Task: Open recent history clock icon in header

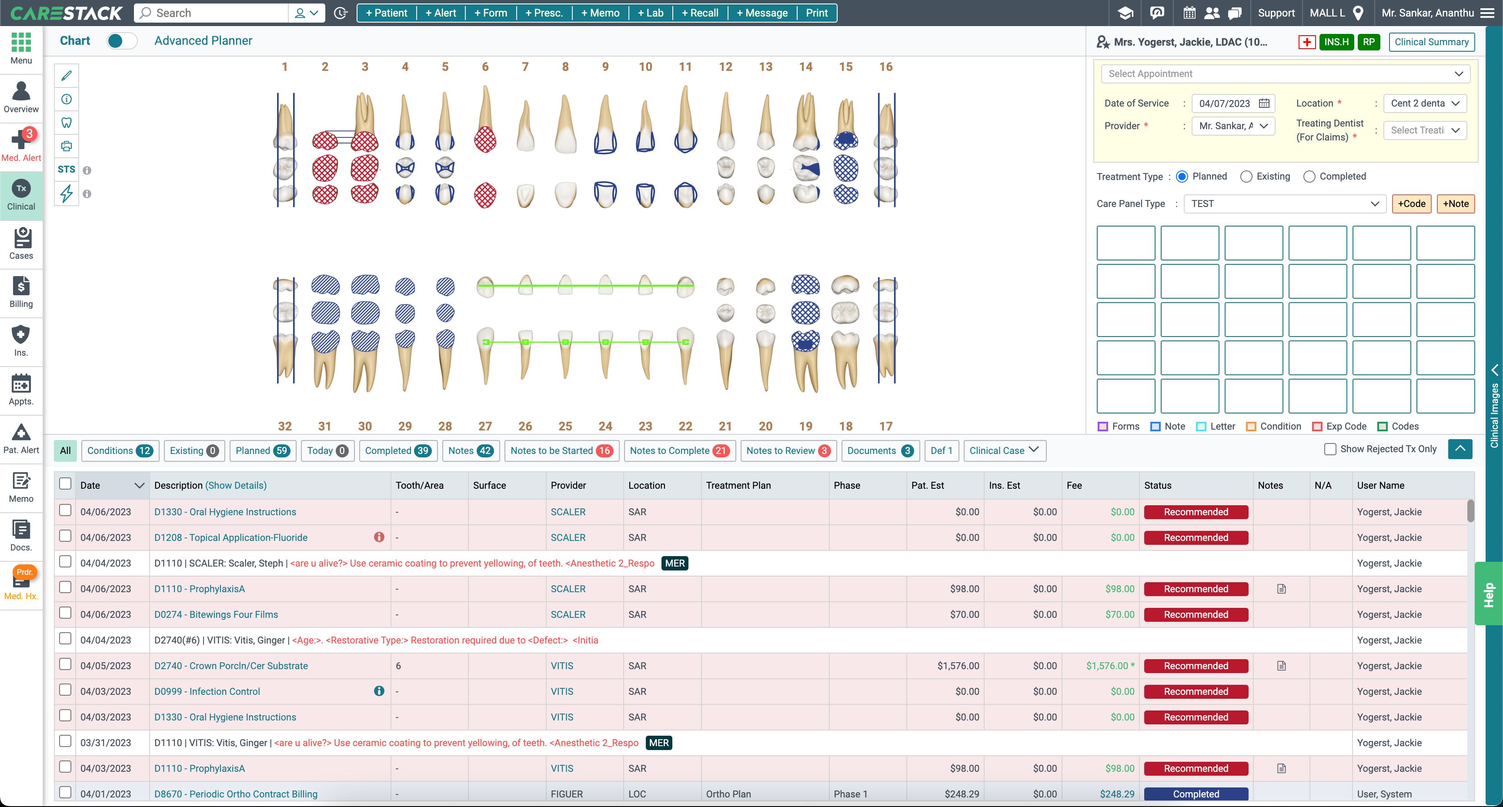Action: click(x=341, y=13)
